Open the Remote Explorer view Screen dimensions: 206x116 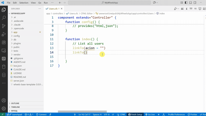click(x=4, y=51)
